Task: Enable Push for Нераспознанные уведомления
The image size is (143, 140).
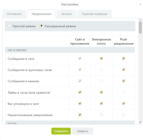Action: (x=123, y=115)
